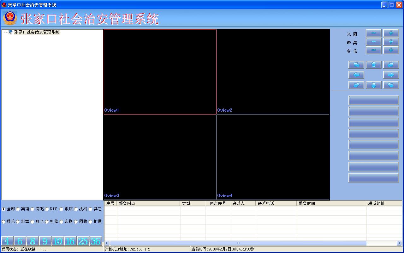Switch to 16-view layout button
The width and height of the screenshot is (404, 253).
[70, 241]
